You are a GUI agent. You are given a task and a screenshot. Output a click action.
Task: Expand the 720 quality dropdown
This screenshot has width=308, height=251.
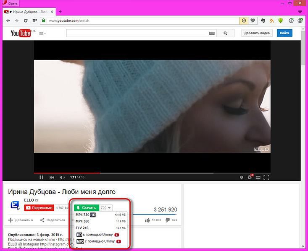click(x=106, y=208)
